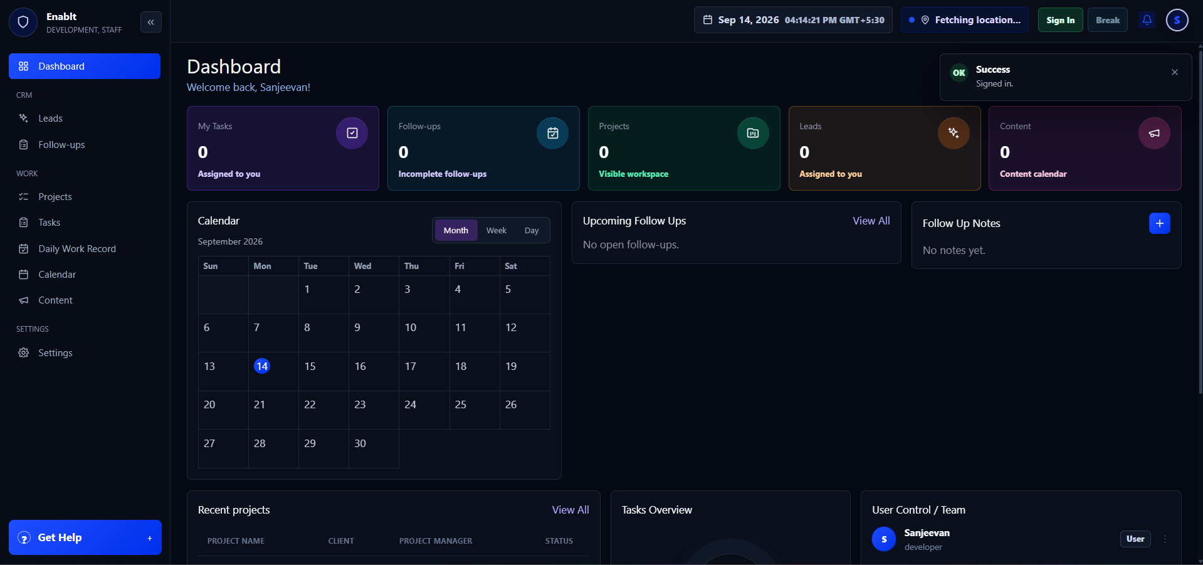Viewport: 1203px width, 565px height.
Task: Click the Sign In button
Action: click(1060, 20)
